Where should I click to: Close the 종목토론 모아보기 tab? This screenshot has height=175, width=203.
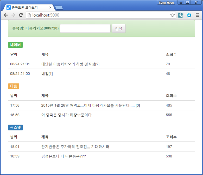click(50, 8)
